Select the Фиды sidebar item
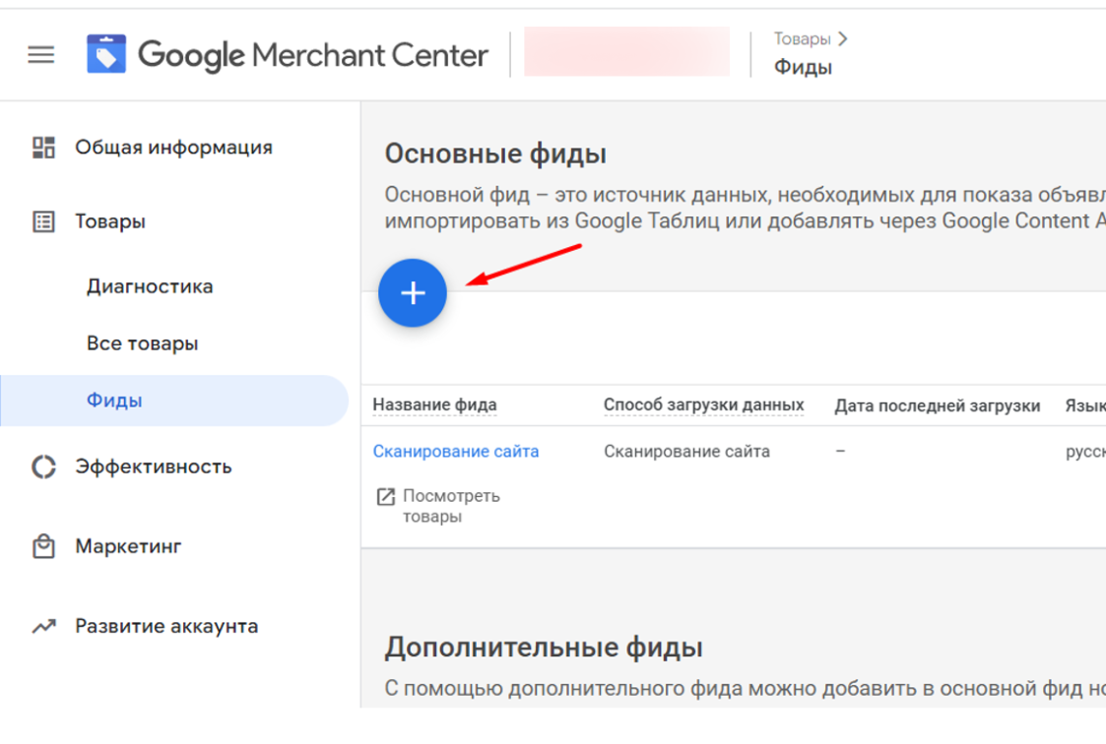Screen dimensions: 1106x744 point(174,401)
